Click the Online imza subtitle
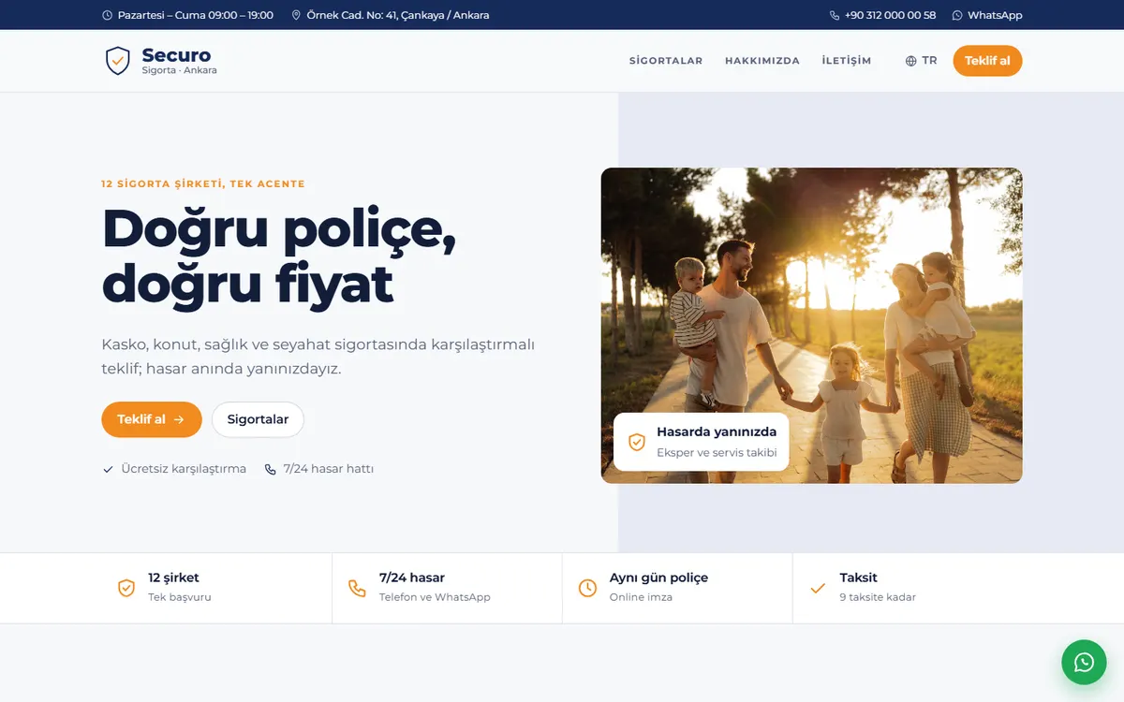The width and height of the screenshot is (1124, 702). click(641, 597)
